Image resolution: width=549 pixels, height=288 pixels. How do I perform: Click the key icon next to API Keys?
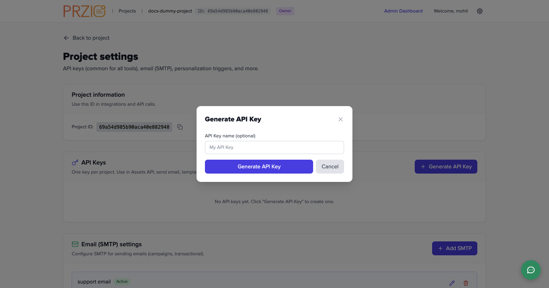(x=75, y=162)
